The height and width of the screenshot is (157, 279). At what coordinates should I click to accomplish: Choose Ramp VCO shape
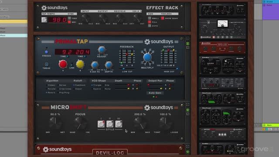pyautogui.click(x=107, y=89)
